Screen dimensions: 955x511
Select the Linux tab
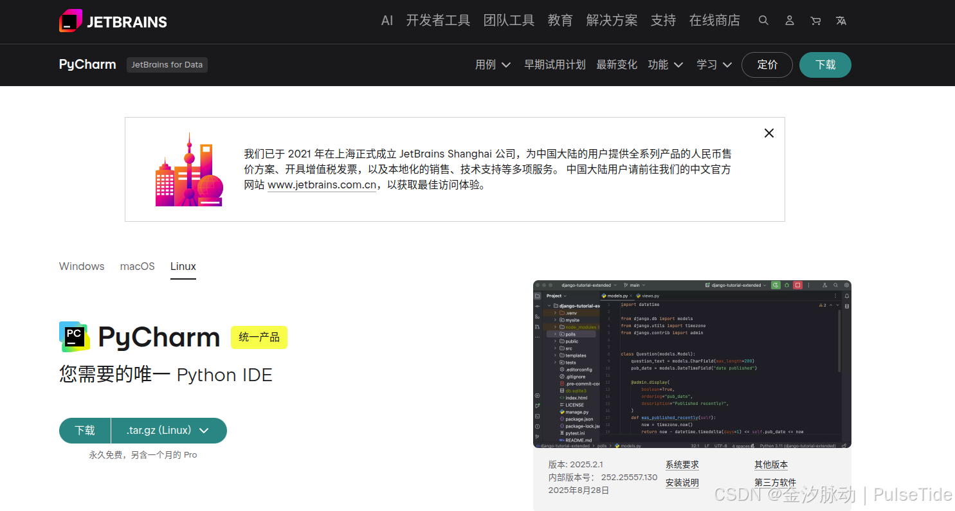pyautogui.click(x=183, y=266)
